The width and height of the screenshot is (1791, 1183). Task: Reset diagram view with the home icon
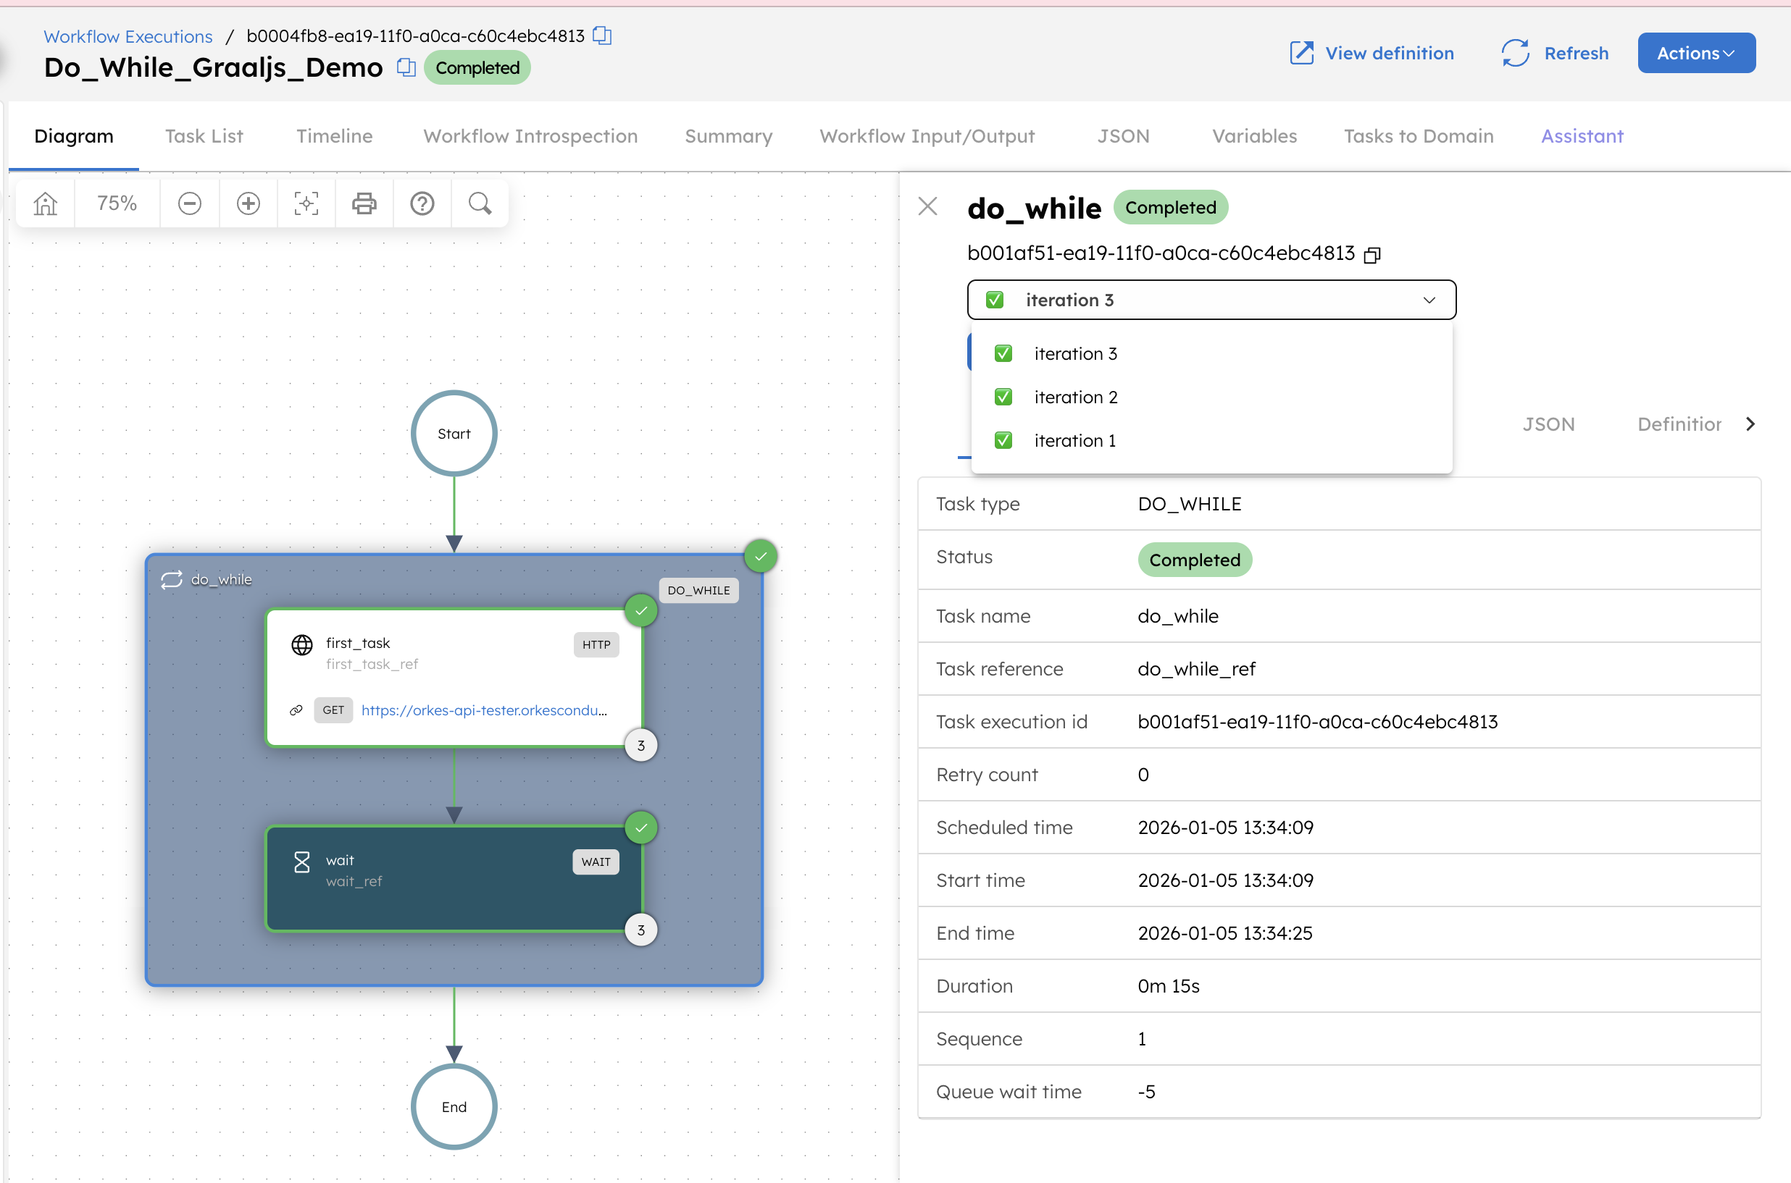point(44,203)
